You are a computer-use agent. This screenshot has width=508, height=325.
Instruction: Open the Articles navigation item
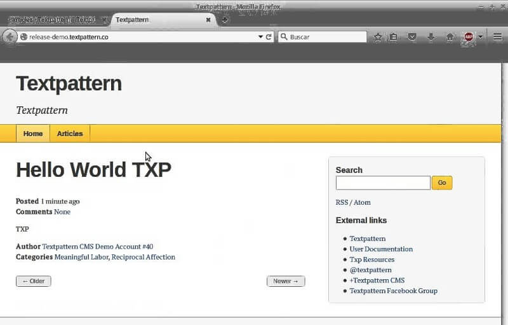[x=70, y=134]
